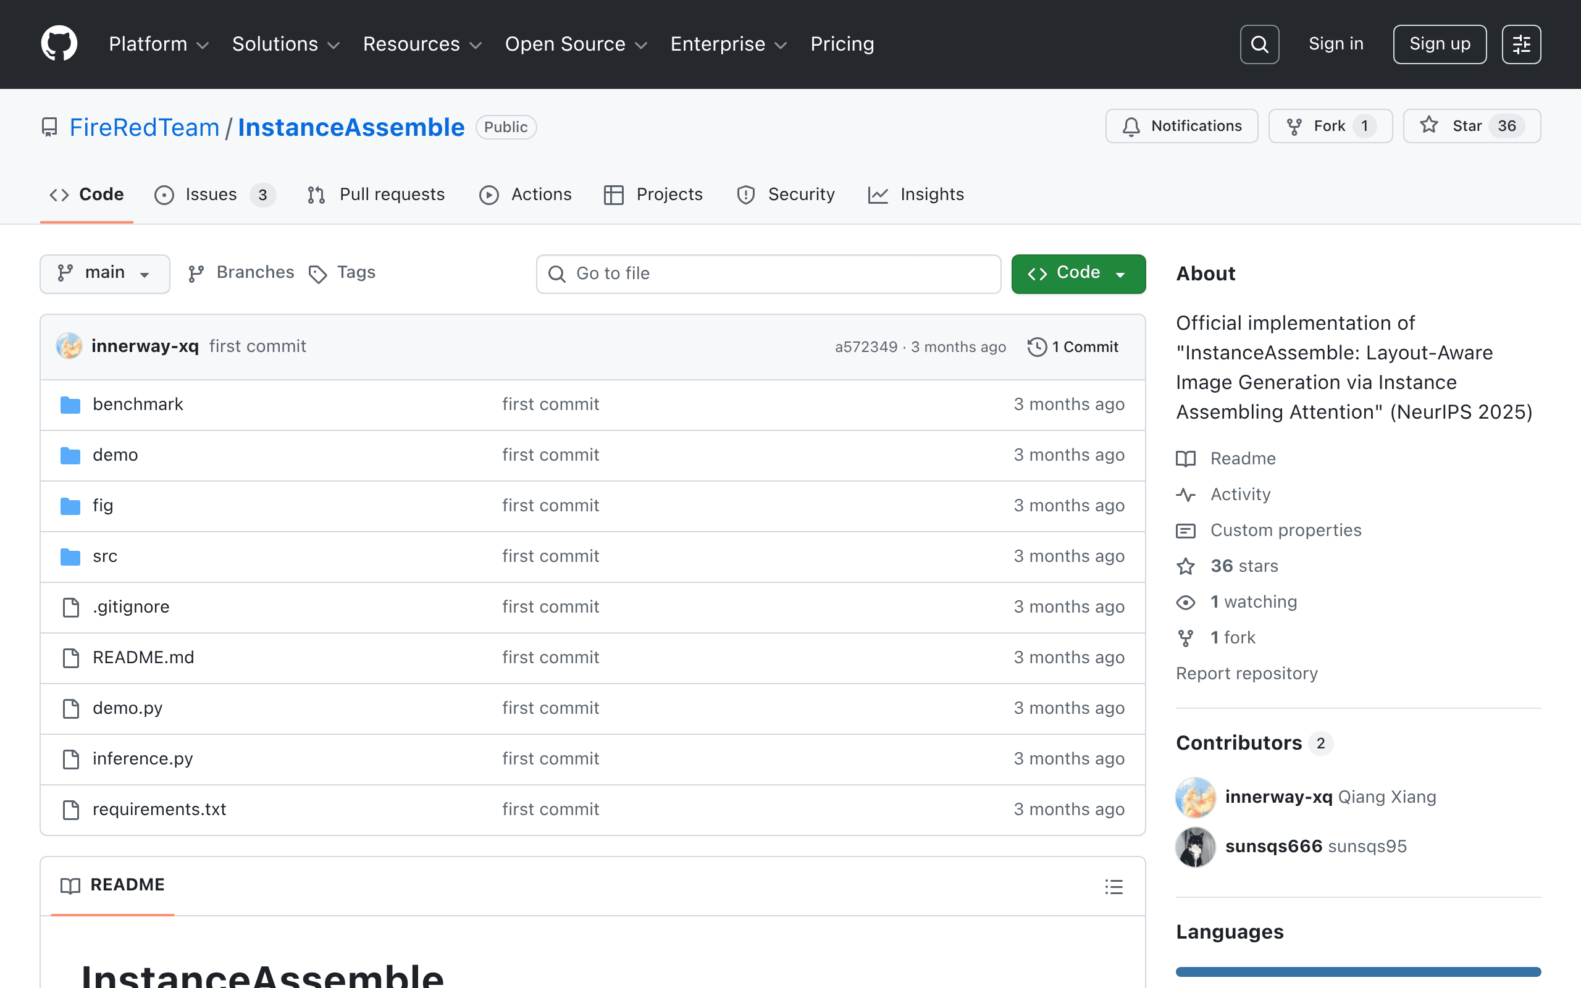
Task: Open the appearance settings sliders icon
Action: pyautogui.click(x=1521, y=44)
